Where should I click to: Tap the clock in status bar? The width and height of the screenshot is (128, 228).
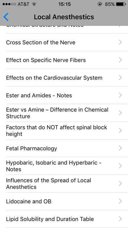click(x=65, y=4)
